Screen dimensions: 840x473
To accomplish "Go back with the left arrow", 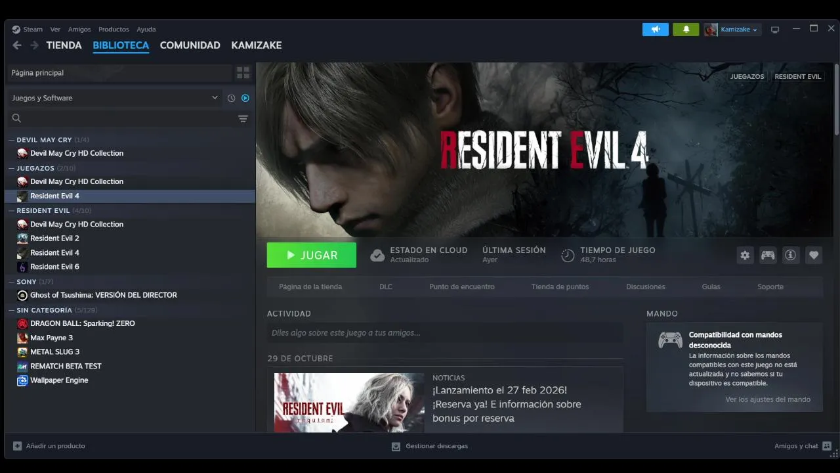I will (18, 45).
